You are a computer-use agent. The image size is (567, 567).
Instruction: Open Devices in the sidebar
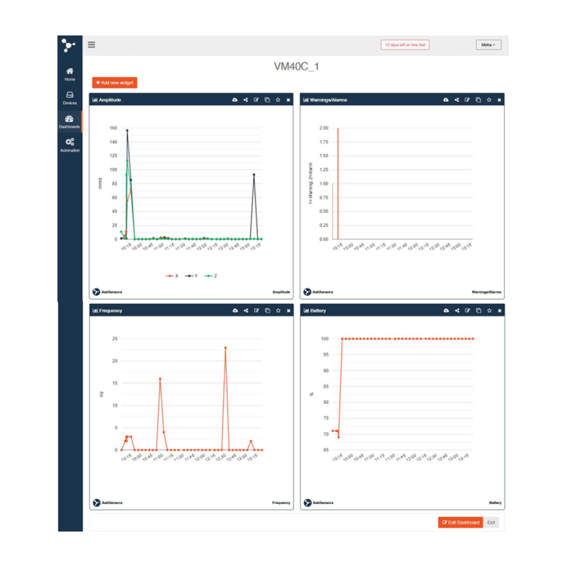point(70,98)
